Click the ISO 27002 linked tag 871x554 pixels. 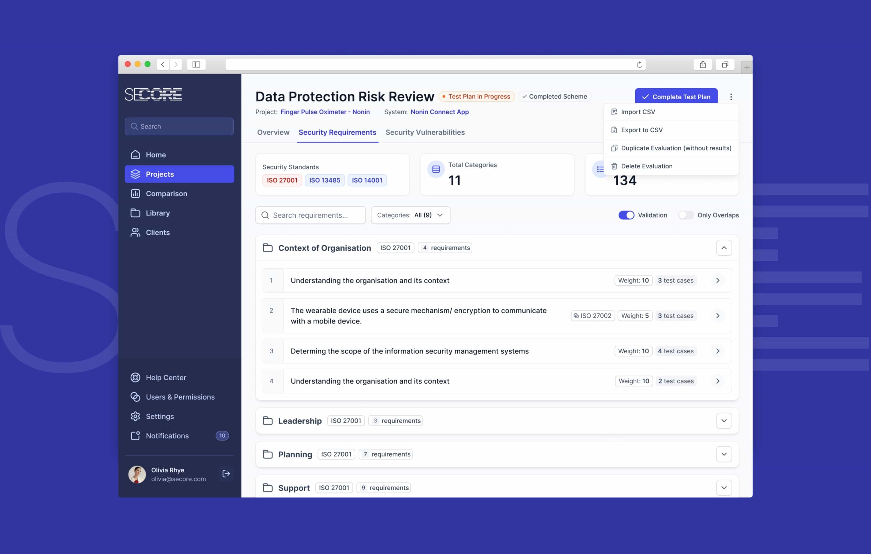[592, 316]
